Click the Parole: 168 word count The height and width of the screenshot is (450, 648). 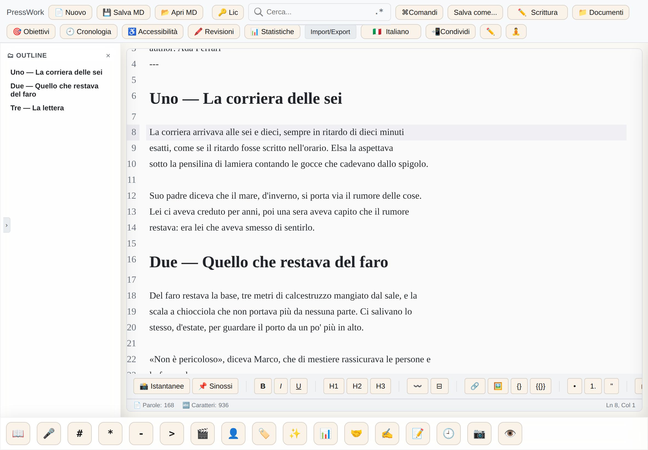154,405
